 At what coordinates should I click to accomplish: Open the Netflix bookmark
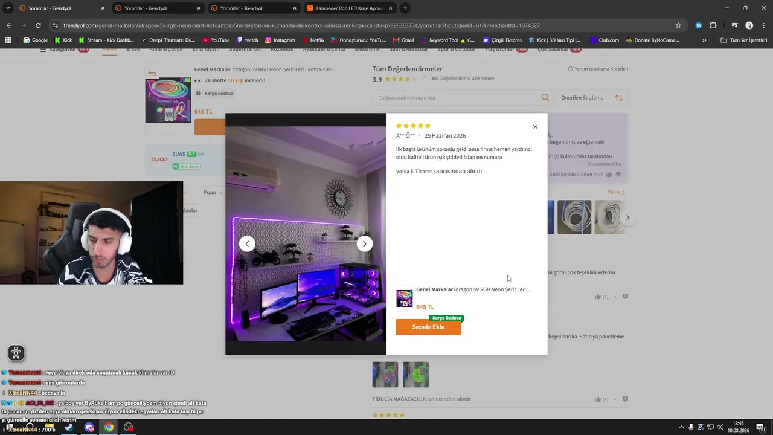pos(313,40)
